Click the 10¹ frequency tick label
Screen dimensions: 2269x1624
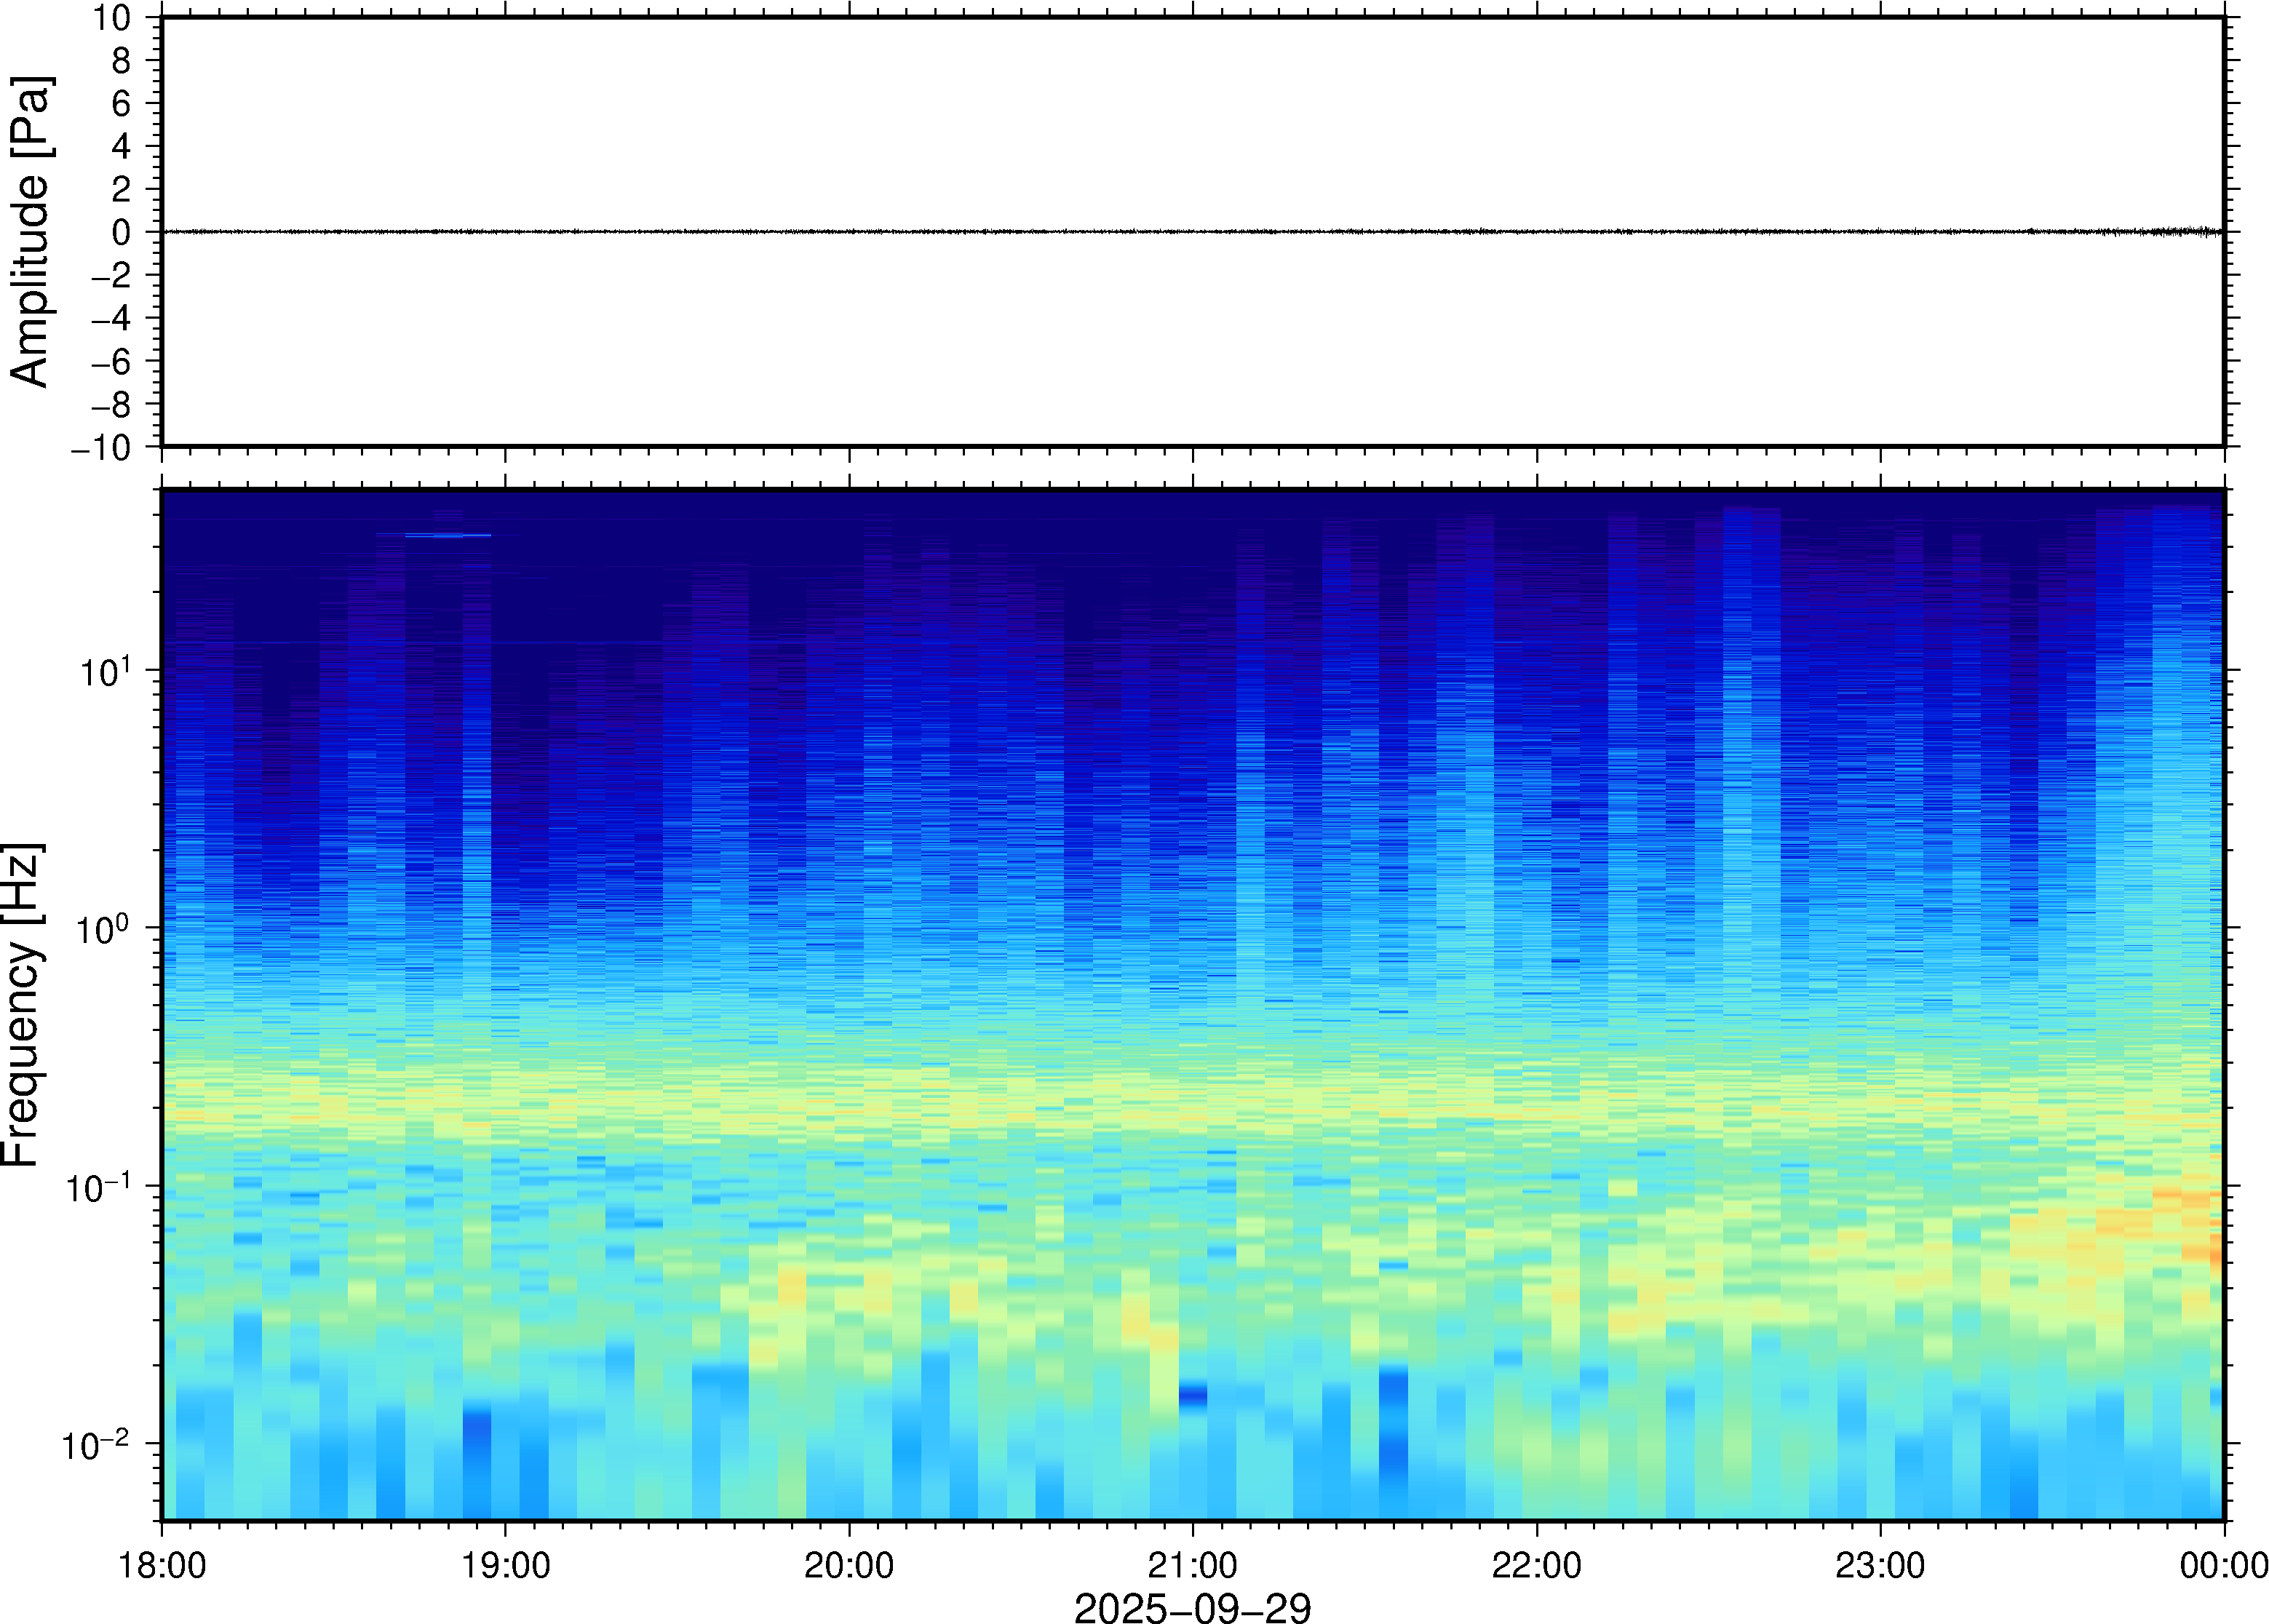click(x=105, y=670)
